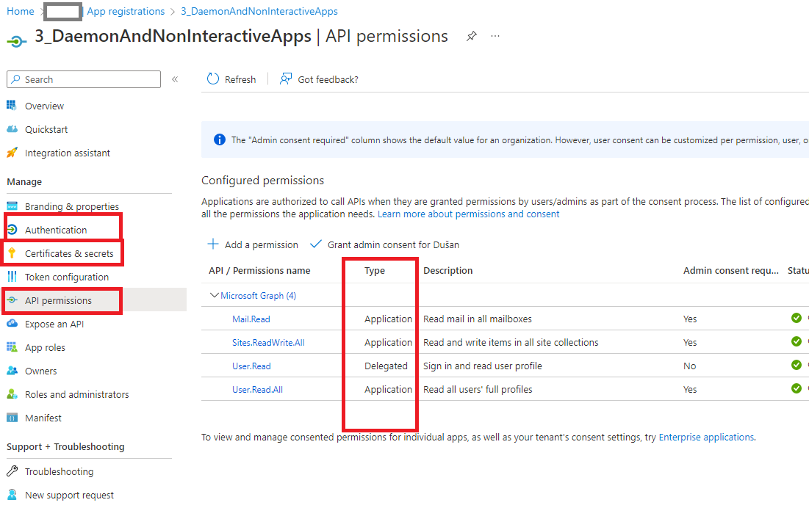This screenshot has width=809, height=508.
Task: Collapse the left navigation pane
Action: click(x=173, y=79)
